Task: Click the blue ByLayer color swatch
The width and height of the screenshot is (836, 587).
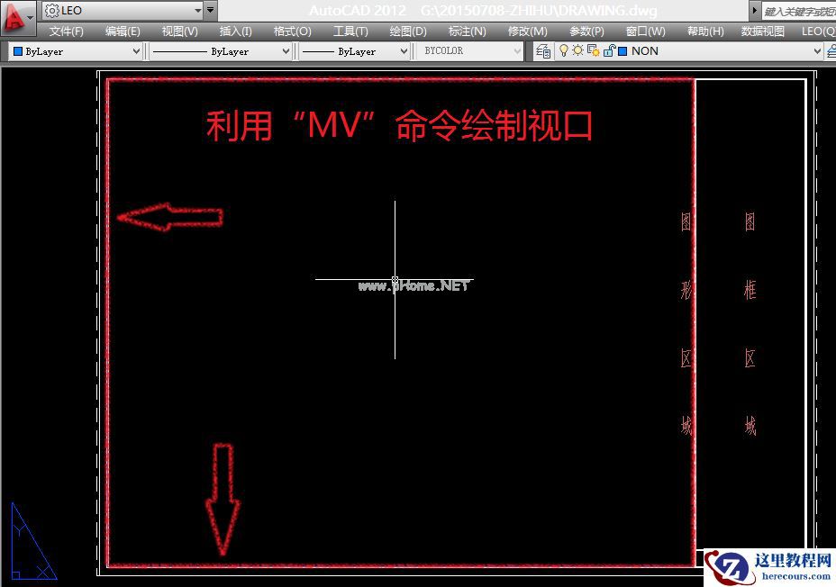Action: coord(18,51)
